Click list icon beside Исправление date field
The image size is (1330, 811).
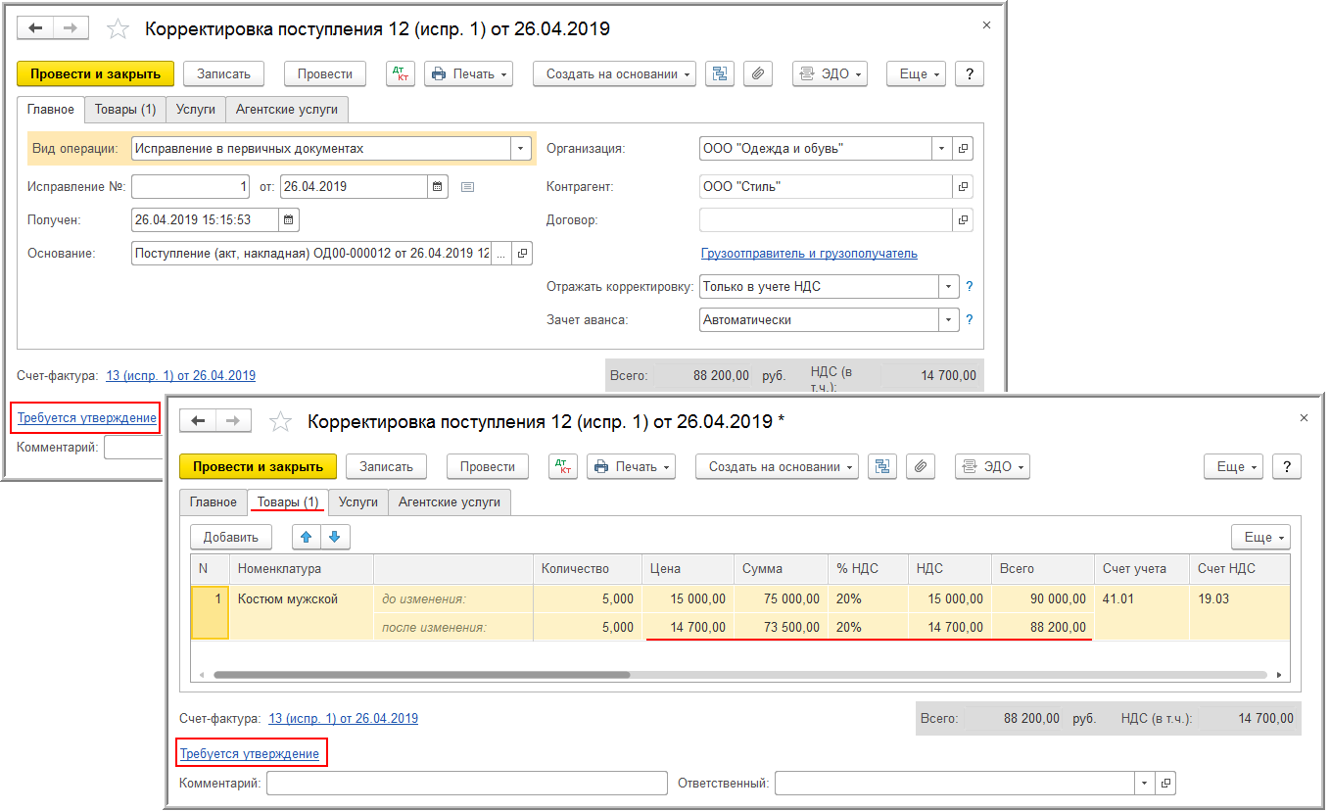click(467, 186)
